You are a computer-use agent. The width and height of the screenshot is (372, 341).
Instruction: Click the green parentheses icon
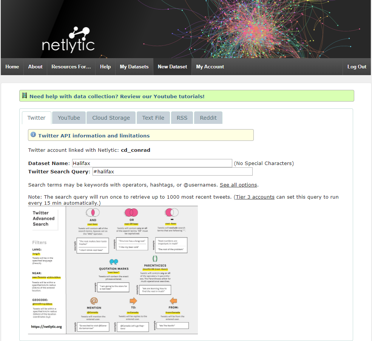coord(155,258)
